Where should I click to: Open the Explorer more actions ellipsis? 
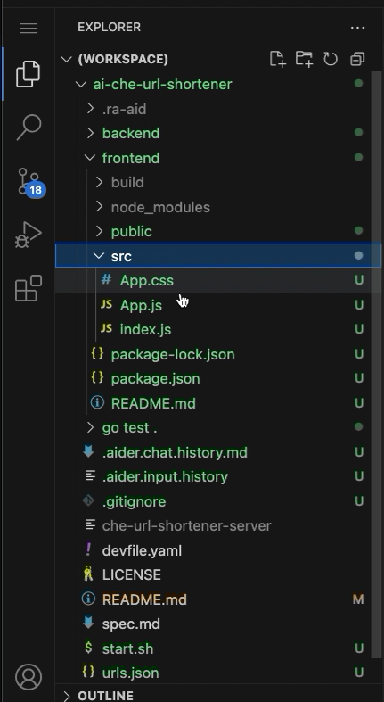pos(357,28)
